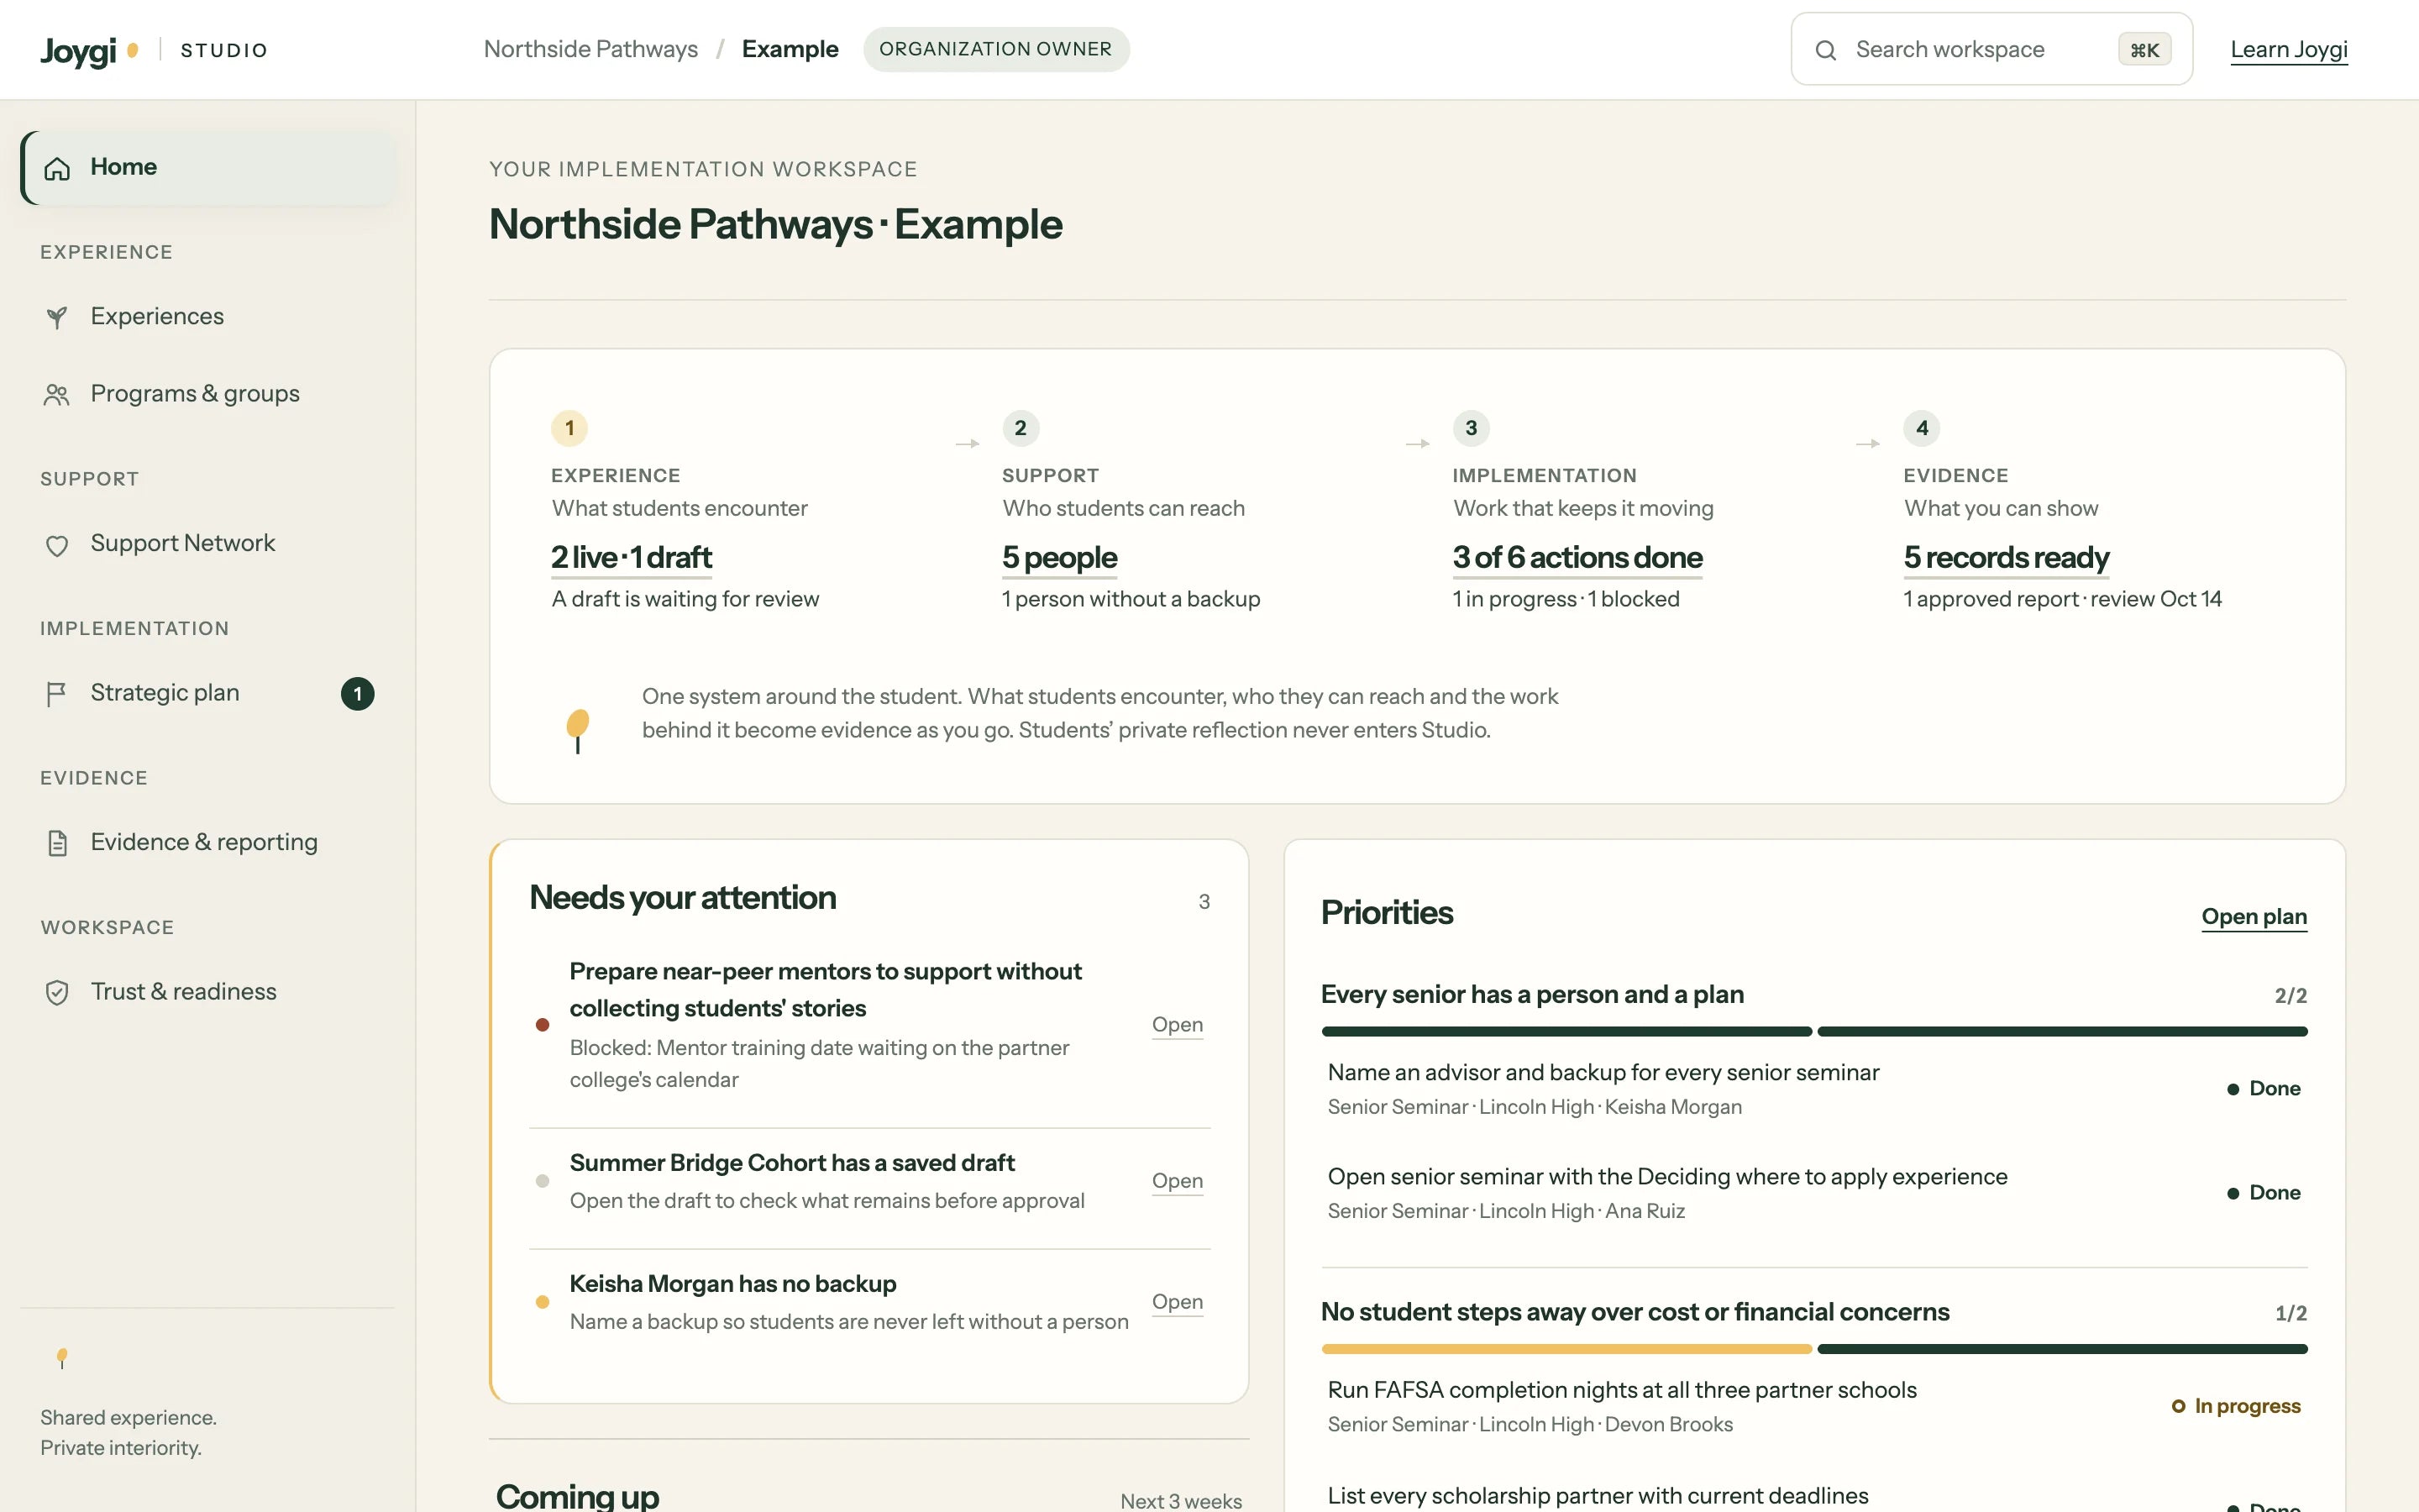Click red status dot beside near-peer mentors item
Viewport: 2419px width, 1512px height.
543,1024
